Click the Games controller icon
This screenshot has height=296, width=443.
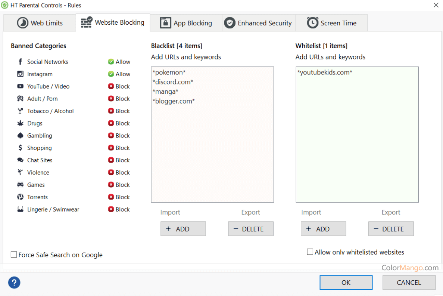coord(20,185)
